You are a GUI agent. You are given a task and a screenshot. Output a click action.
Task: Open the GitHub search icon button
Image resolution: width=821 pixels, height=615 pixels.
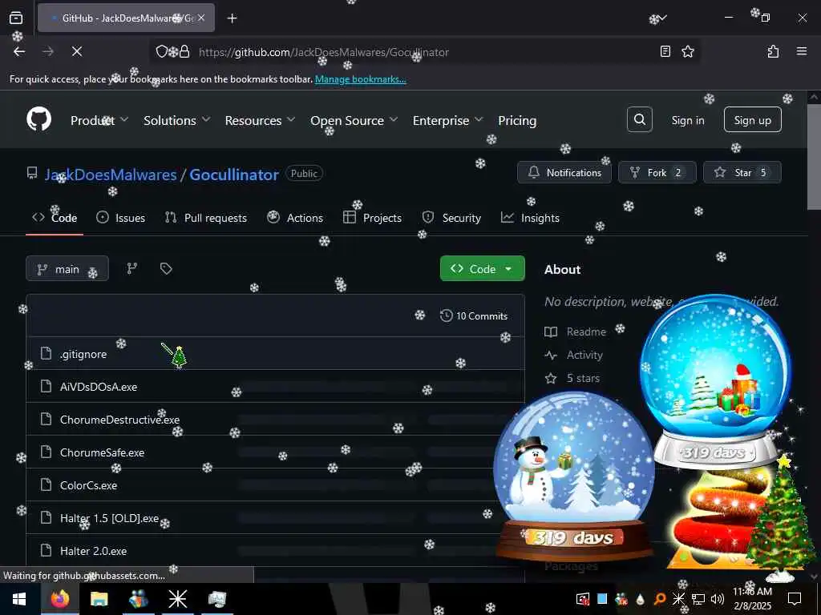tap(639, 120)
